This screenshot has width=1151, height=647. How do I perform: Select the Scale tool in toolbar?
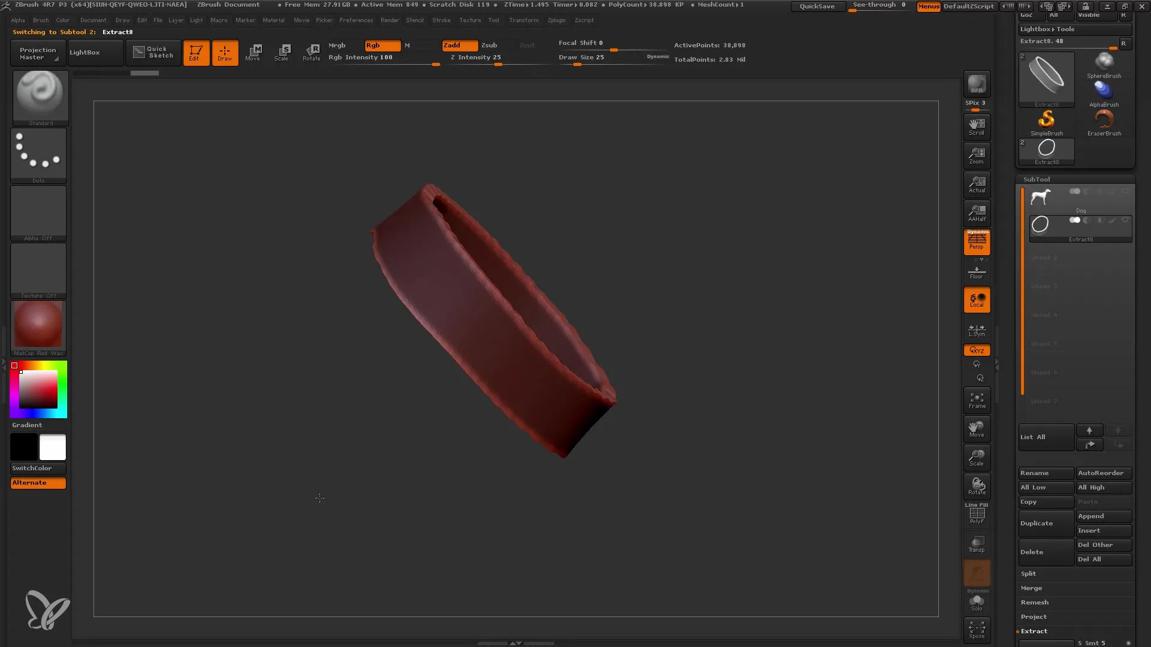(x=282, y=52)
